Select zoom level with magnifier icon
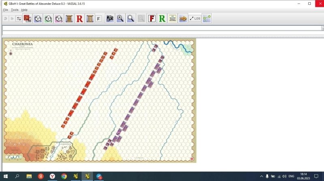The height and width of the screenshot is (181, 324). tap(130, 19)
